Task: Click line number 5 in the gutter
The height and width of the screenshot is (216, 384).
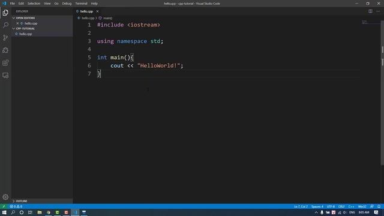Action: coord(89,58)
